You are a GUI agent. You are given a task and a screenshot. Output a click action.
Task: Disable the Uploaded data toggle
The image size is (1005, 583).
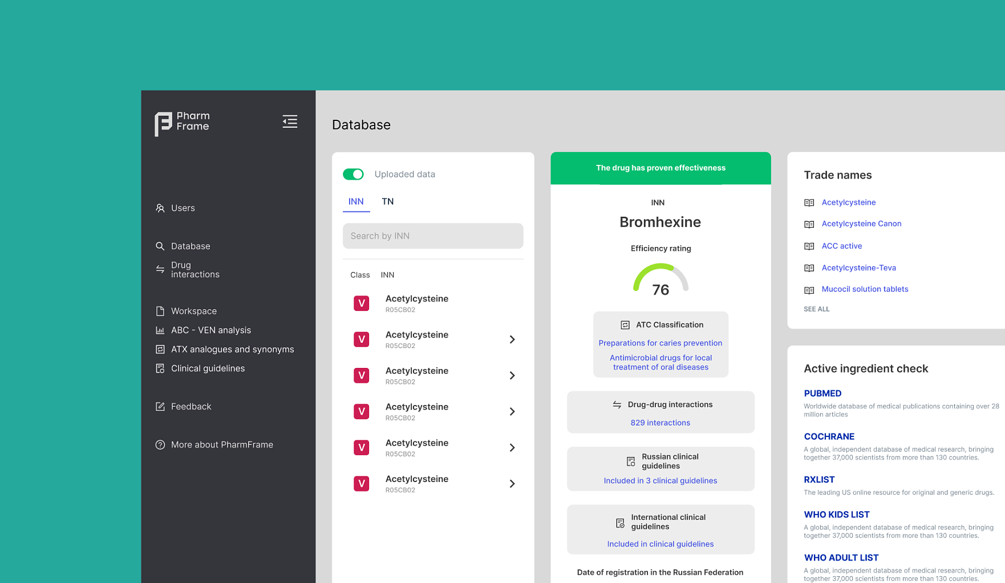[x=354, y=174]
